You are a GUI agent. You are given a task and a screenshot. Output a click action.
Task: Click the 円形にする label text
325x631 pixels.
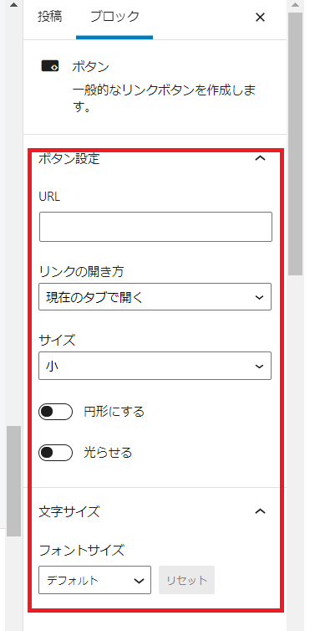coord(114,412)
